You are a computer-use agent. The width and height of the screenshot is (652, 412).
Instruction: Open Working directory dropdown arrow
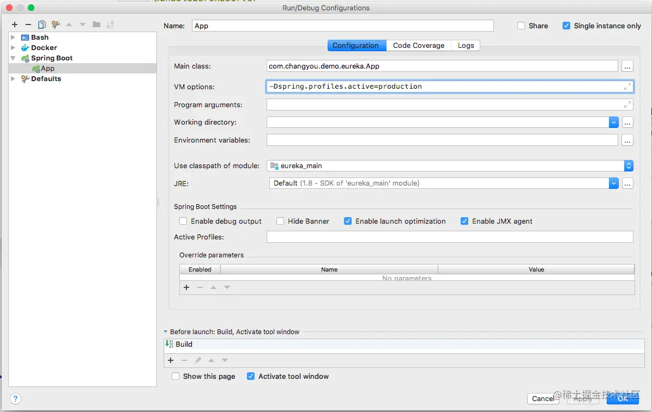pos(613,122)
